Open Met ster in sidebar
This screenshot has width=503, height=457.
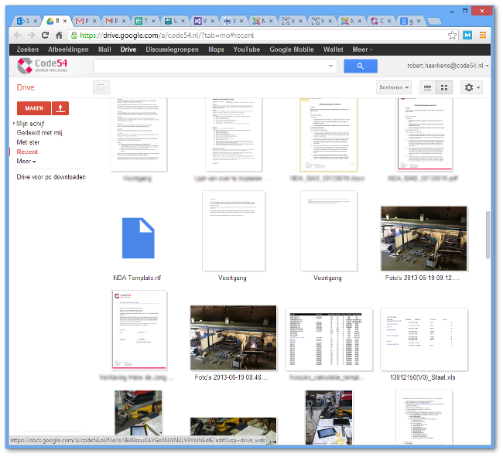pyautogui.click(x=28, y=142)
